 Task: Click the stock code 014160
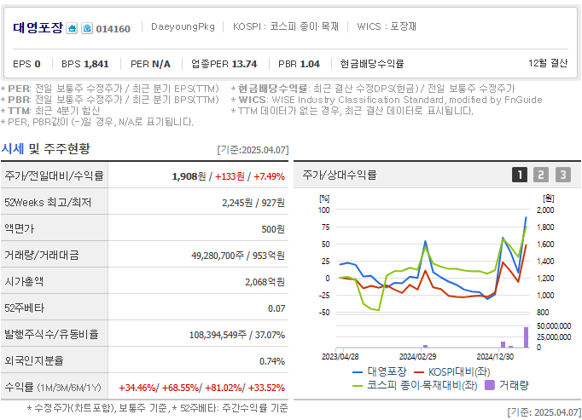113,29
